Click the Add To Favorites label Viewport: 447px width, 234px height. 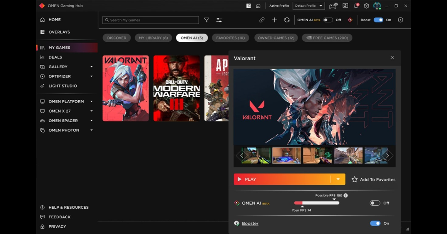tap(378, 180)
